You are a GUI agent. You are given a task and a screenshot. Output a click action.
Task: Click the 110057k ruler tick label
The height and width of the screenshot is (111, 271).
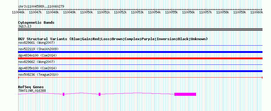point(206,12)
